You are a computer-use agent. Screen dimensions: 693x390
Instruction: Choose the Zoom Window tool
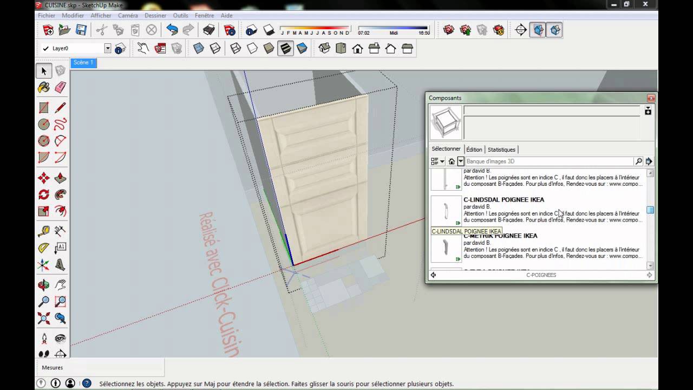click(60, 302)
